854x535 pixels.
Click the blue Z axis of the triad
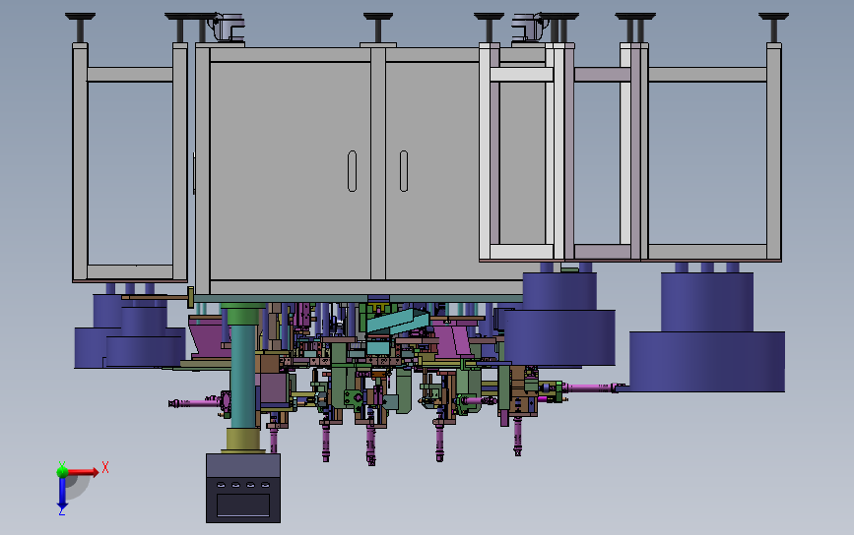pos(61,493)
